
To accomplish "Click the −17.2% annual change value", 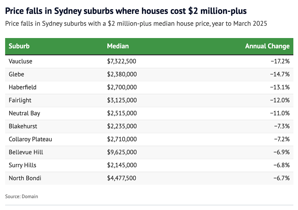I will [x=280, y=61].
